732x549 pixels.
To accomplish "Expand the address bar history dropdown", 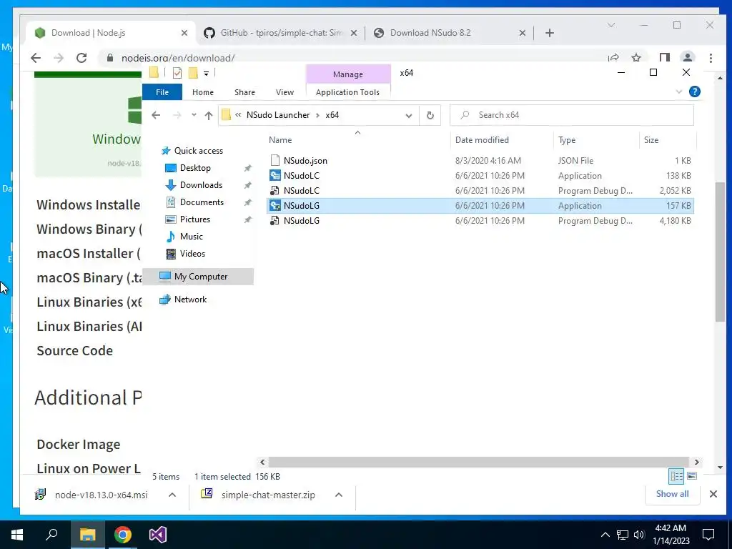I will tap(408, 115).
